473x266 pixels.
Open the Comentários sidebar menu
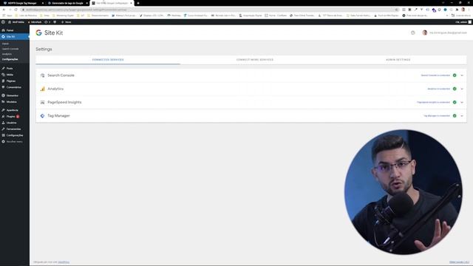(x=13, y=87)
